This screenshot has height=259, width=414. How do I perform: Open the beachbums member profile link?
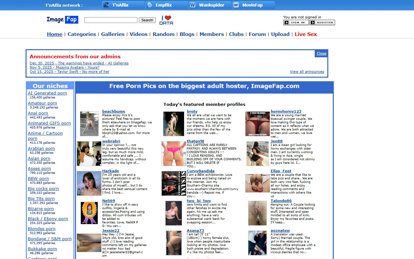[x=114, y=111]
